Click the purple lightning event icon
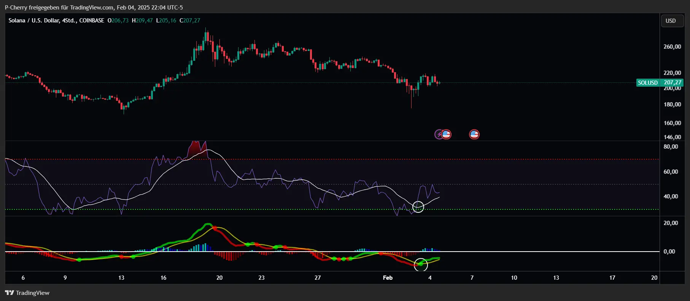This screenshot has height=301, width=690. 439,134
